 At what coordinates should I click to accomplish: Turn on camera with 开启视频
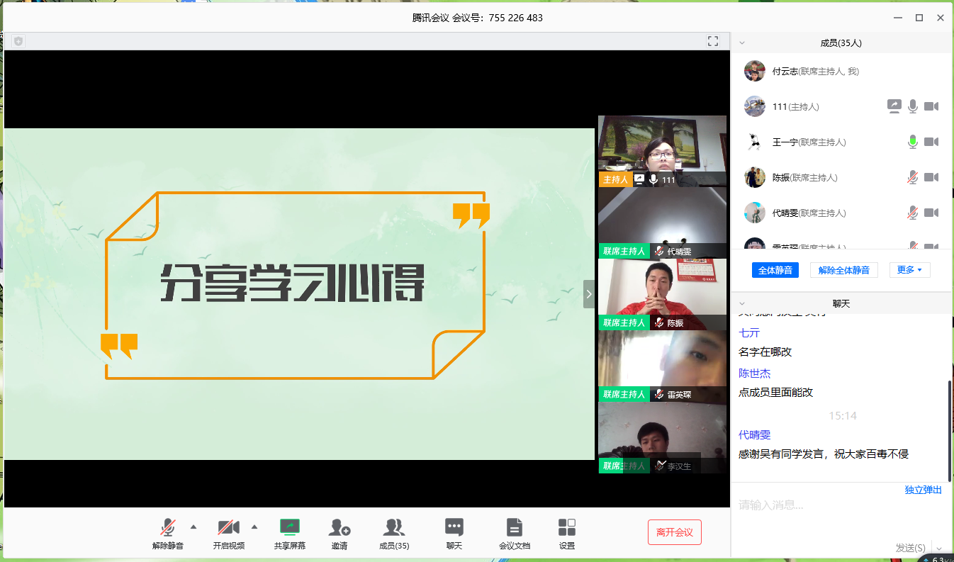tap(229, 534)
